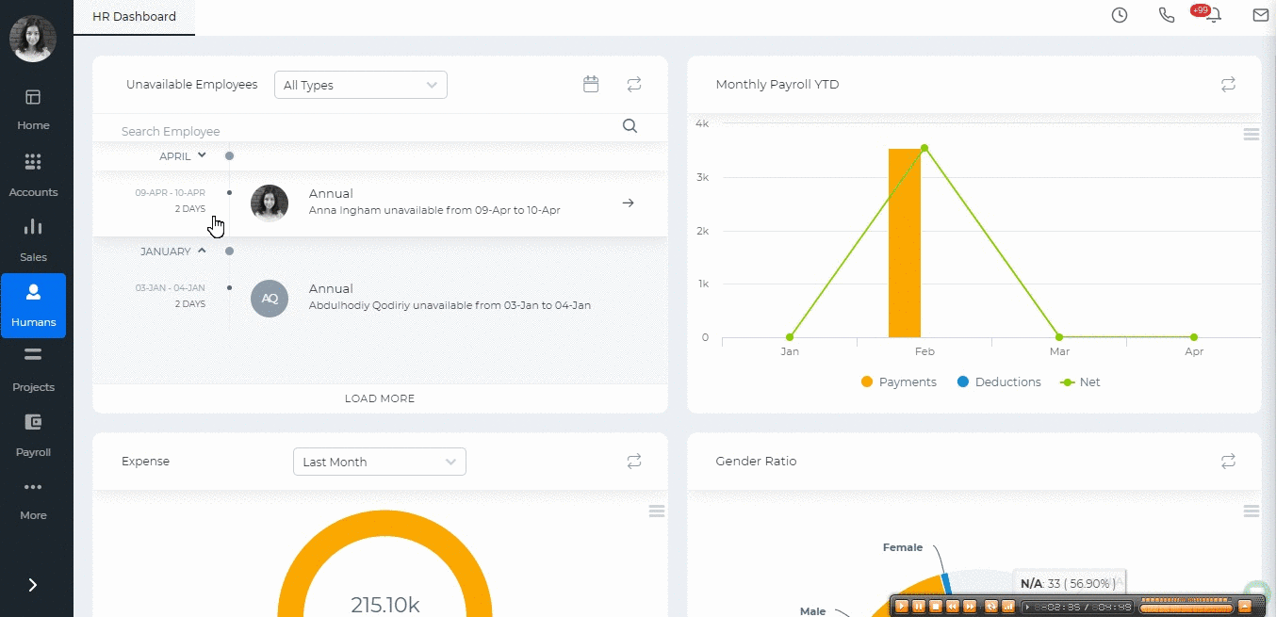Click the Net data point for January

(x=790, y=337)
